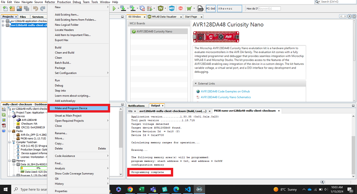Click the ithsvnzc status field
357x194 pixels.
(229, 9)
